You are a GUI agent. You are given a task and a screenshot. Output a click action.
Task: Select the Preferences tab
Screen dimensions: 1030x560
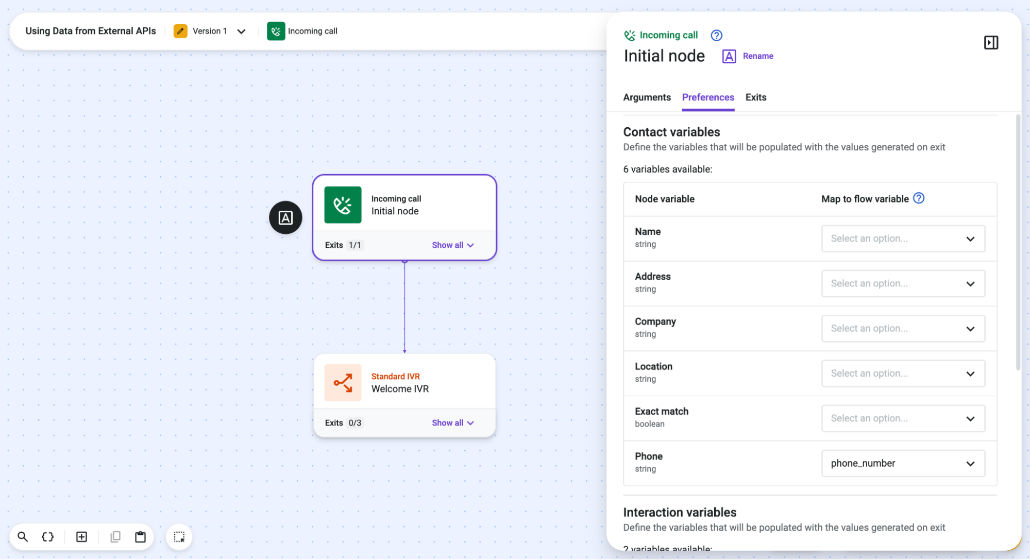coord(707,97)
